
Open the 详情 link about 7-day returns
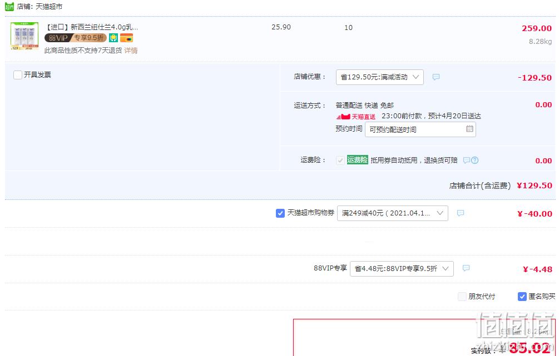click(131, 51)
